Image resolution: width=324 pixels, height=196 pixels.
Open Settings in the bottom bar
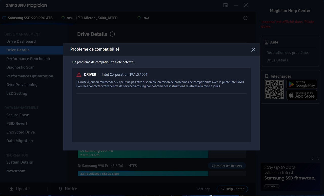tap(203, 189)
